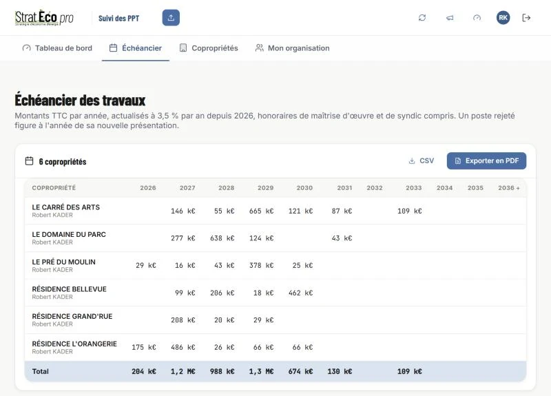Switch to the Copropriétés tab

point(209,48)
